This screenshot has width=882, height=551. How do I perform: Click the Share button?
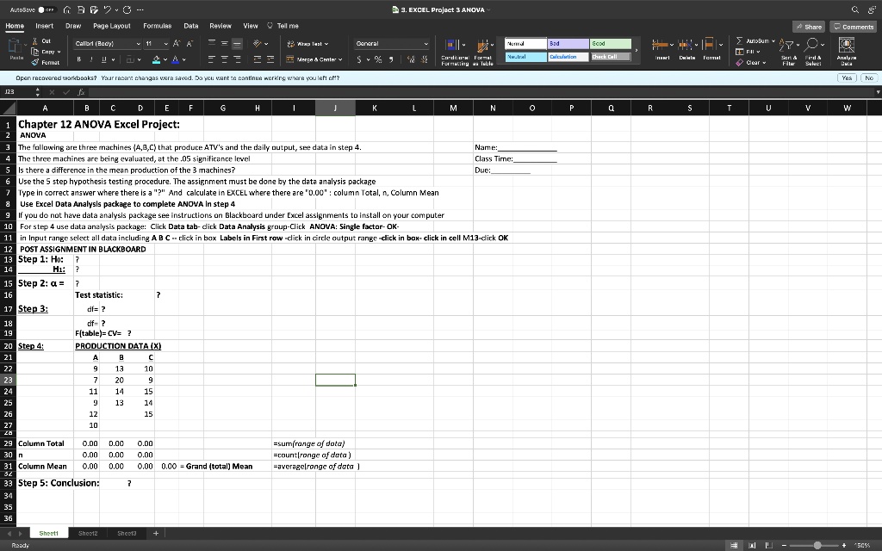pos(808,27)
